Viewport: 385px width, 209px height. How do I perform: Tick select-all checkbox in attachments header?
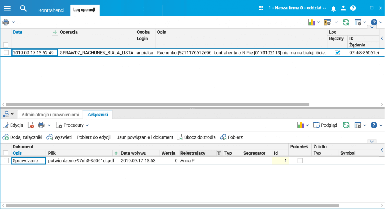coord(6,153)
